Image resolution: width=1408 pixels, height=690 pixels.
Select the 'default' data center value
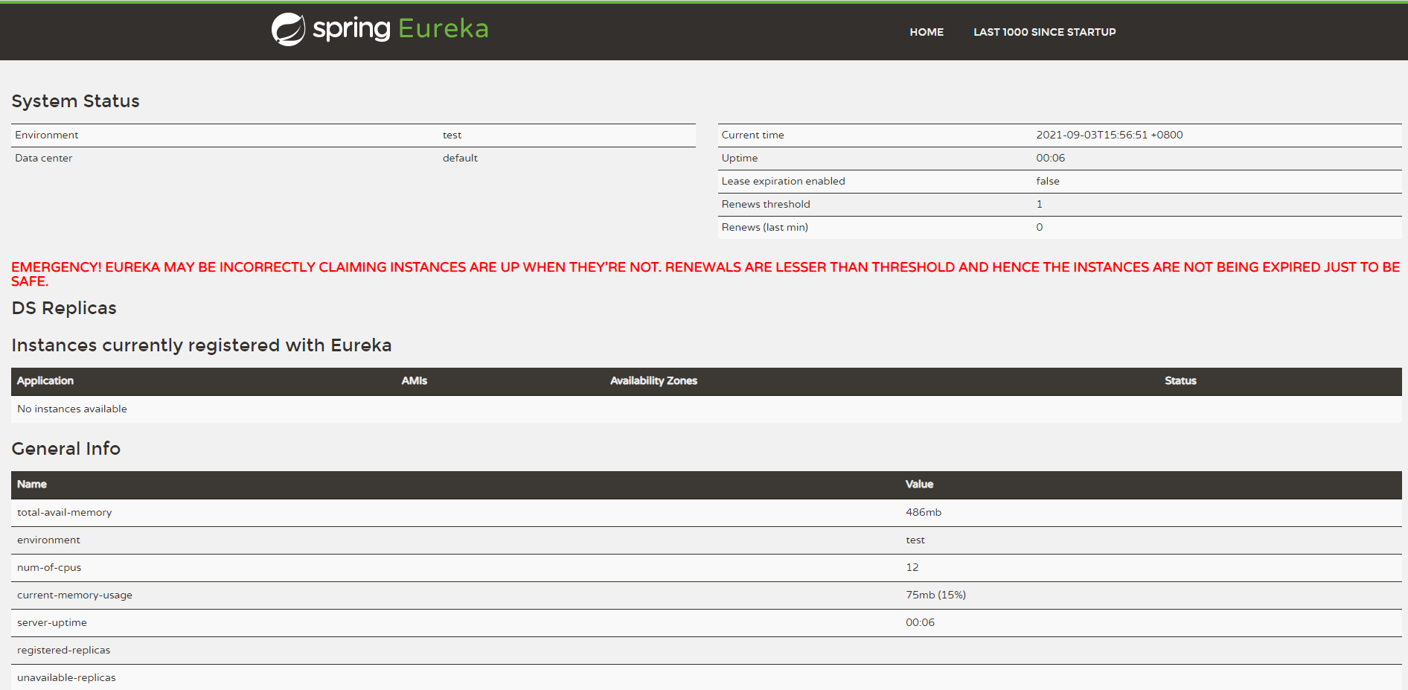click(x=460, y=158)
